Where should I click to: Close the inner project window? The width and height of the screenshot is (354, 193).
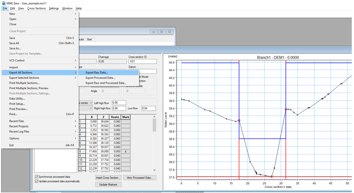click(169, 31)
